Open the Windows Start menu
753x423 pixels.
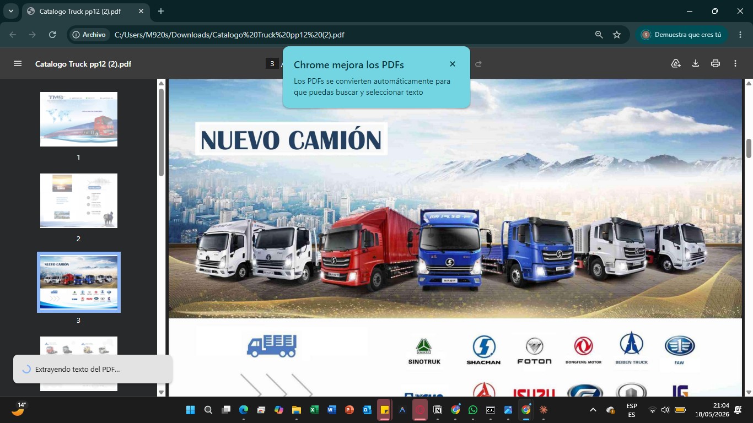coord(191,410)
